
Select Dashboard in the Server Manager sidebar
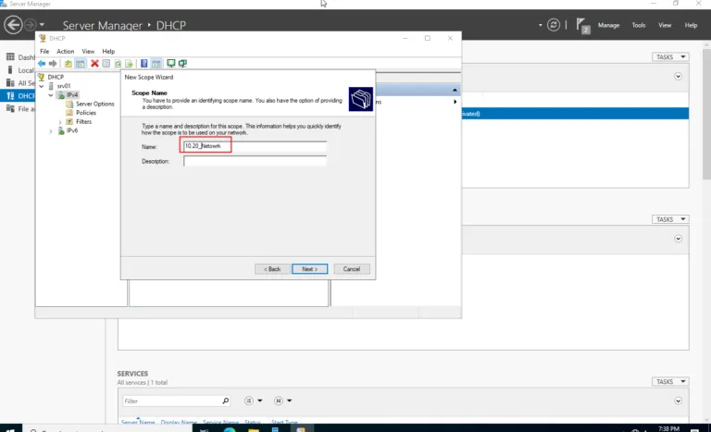[x=20, y=57]
